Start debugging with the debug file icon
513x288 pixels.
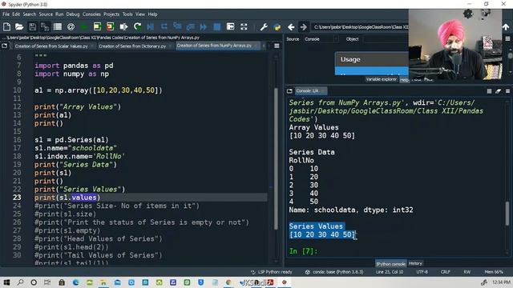tap(151, 26)
